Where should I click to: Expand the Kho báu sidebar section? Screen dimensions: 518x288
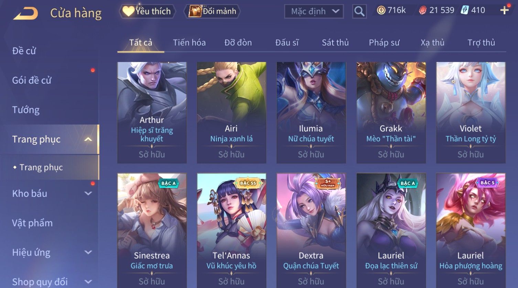pyautogui.click(x=88, y=193)
